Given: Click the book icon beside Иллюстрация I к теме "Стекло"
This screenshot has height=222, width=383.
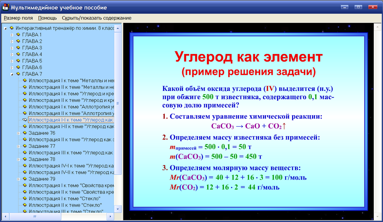Looking at the screenshot, I should coord(24,199).
